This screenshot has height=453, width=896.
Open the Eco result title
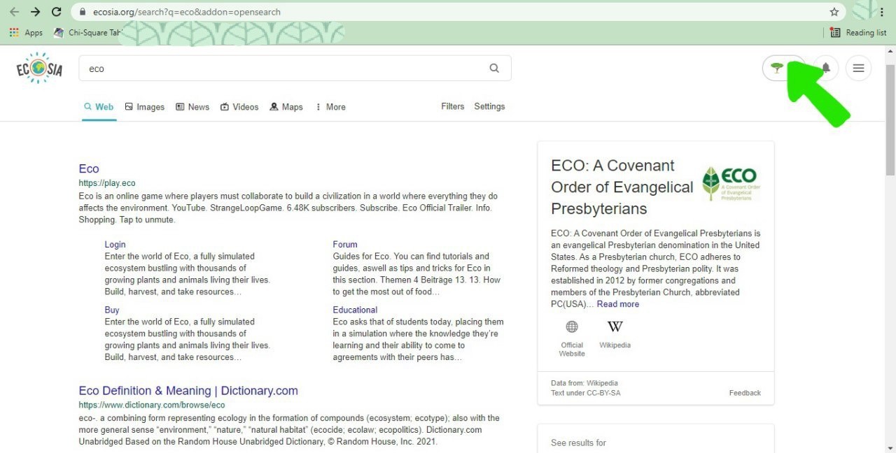pyautogui.click(x=89, y=168)
